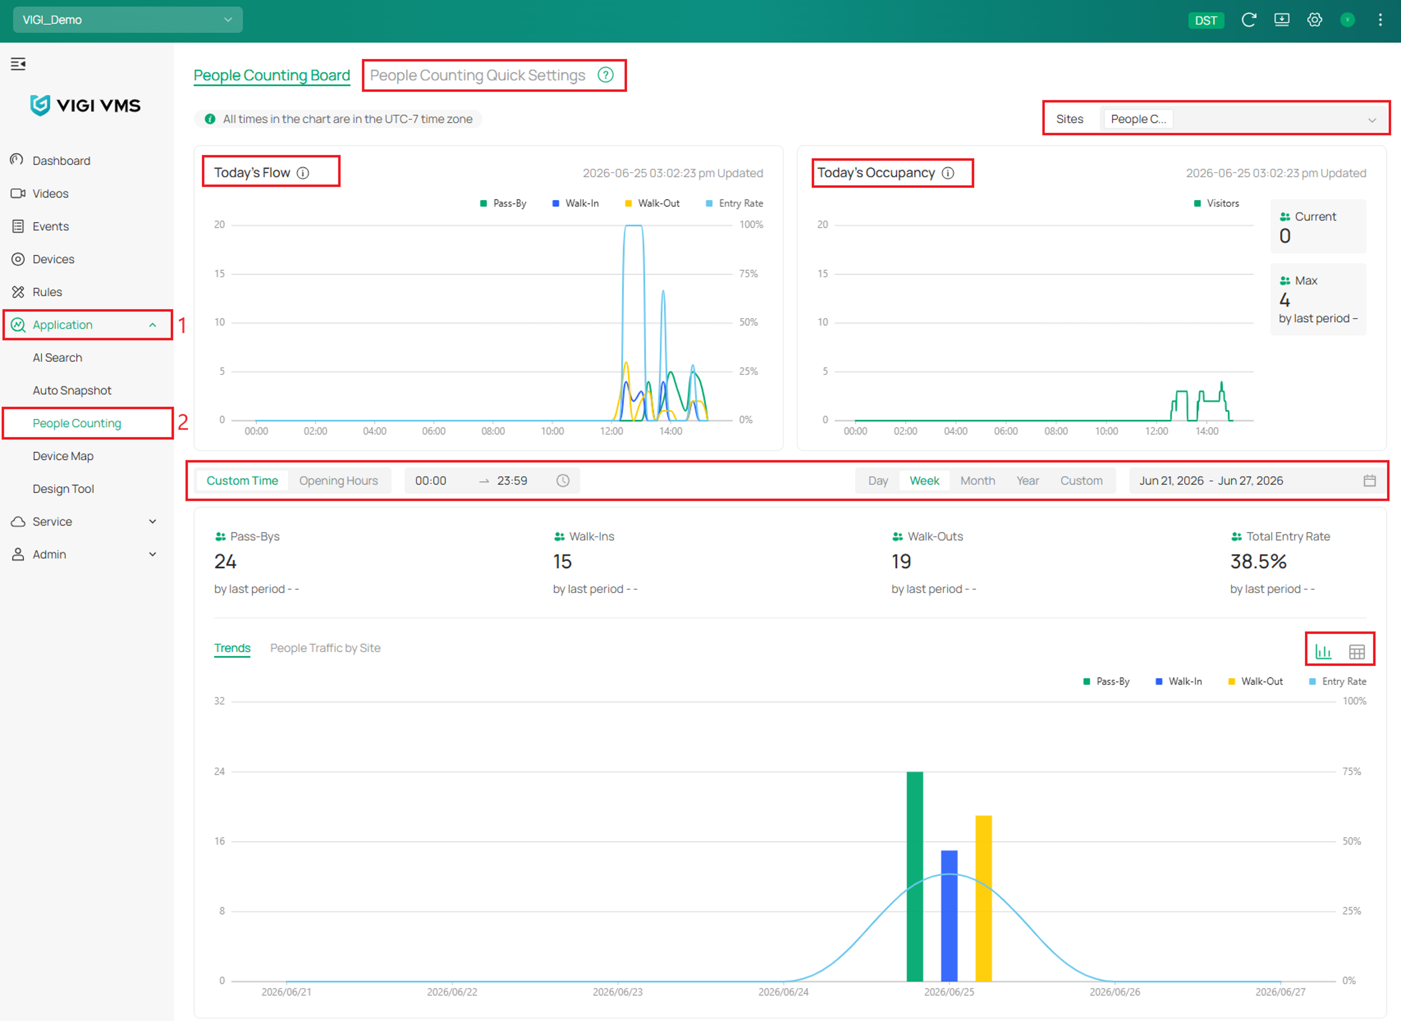Open the three-dot more options menu
This screenshot has width=1401, height=1021.
1380,20
